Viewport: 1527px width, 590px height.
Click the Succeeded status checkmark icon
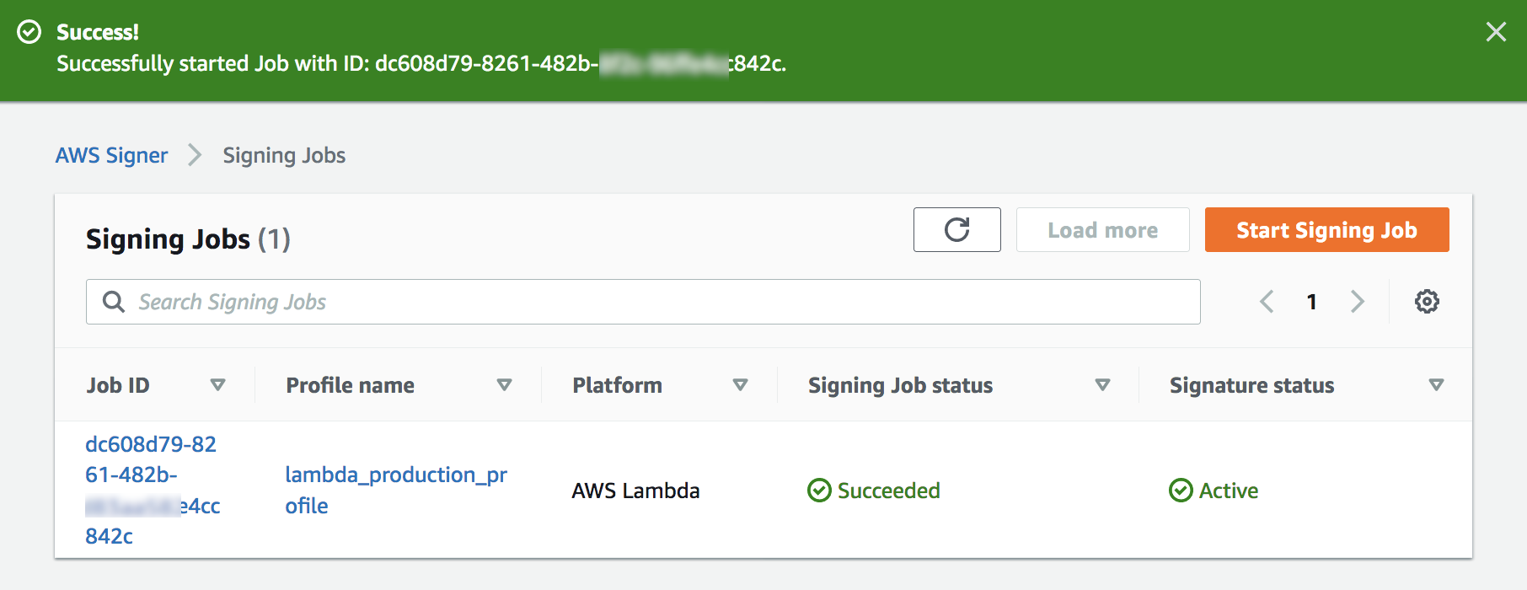[819, 491]
